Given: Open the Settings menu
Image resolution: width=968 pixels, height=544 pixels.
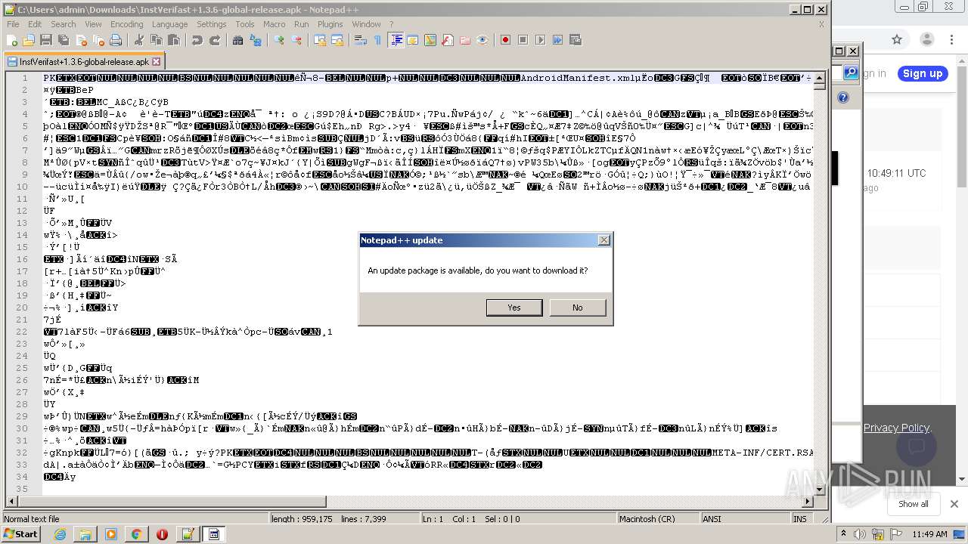Looking at the screenshot, I should [212, 24].
